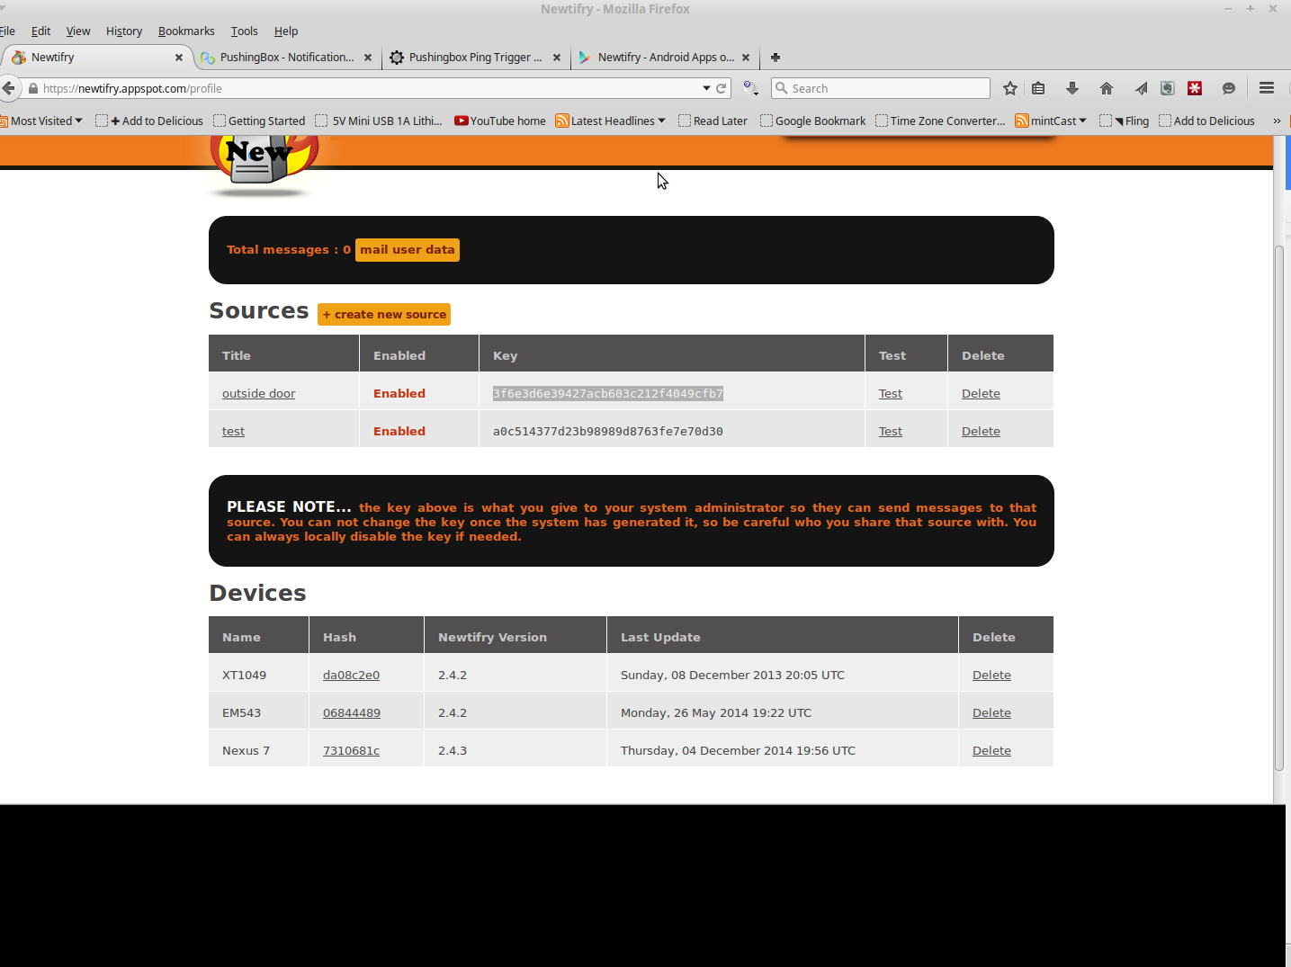Viewport: 1291px width, 967px height.
Task: Open the outside door source link
Action: [x=258, y=394]
